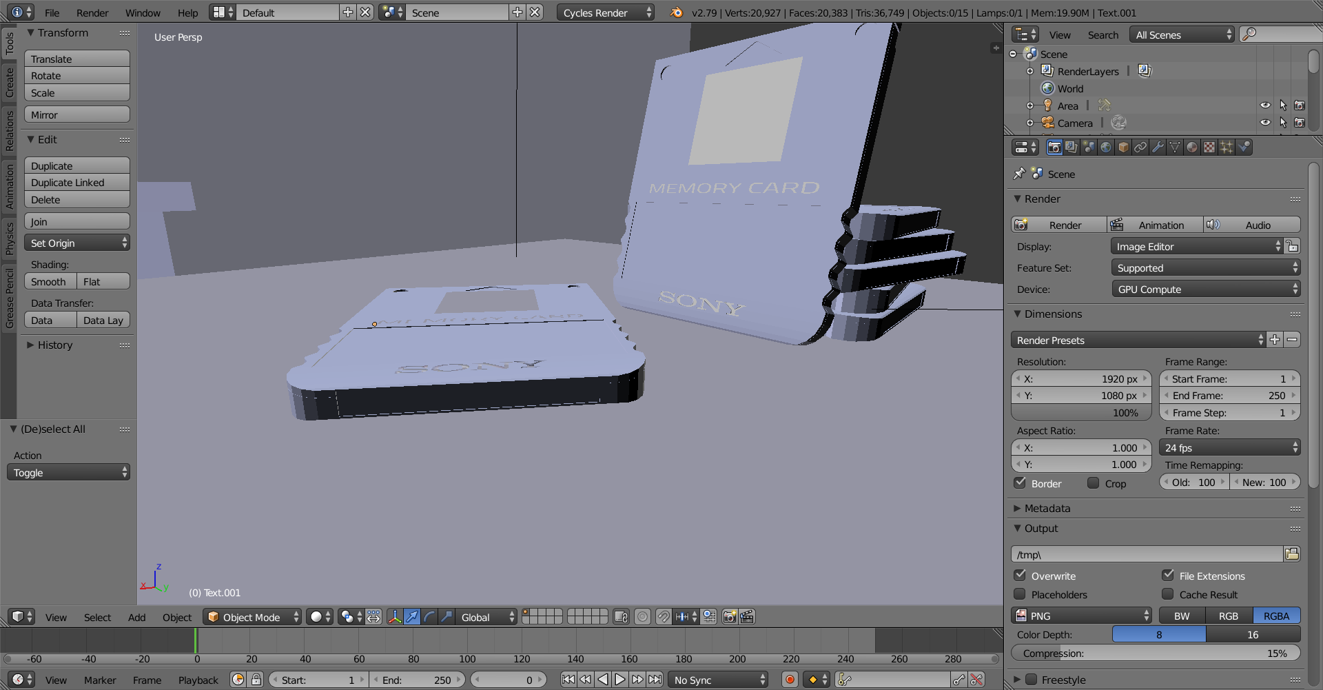This screenshot has width=1323, height=690.
Task: Open the Help menu
Action: point(187,12)
